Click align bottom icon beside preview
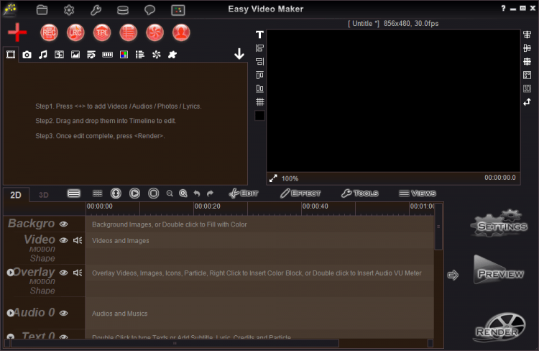The image size is (539, 351). coord(259,88)
